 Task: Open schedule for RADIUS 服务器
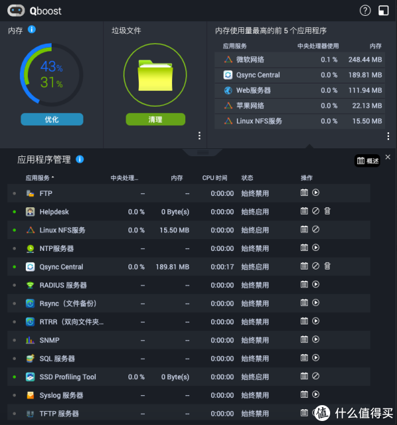click(x=304, y=285)
